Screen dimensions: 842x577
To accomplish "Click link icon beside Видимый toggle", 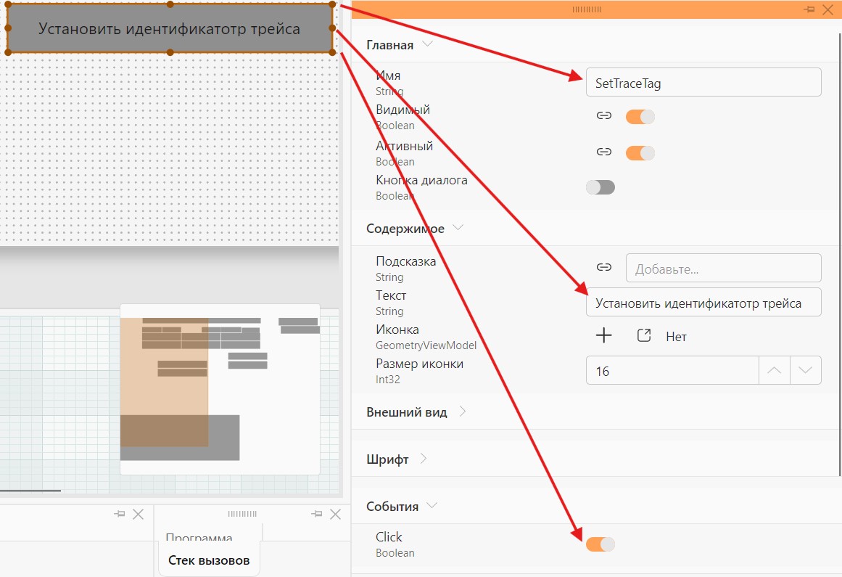I will tap(603, 115).
